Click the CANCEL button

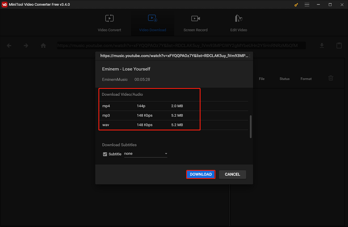click(233, 174)
